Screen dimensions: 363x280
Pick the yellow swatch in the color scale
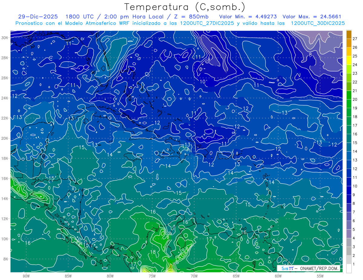coord(349,60)
